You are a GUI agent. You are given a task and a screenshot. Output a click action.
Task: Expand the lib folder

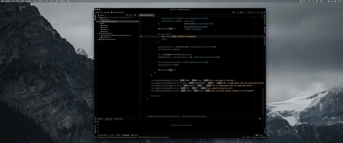99,23
